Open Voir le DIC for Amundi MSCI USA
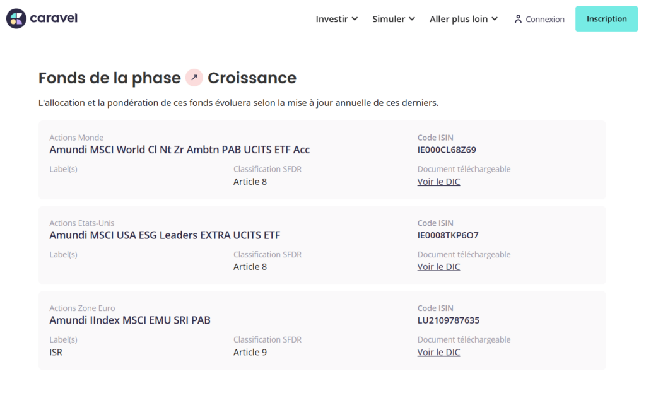Screen dimensions: 646x393 pos(438,267)
